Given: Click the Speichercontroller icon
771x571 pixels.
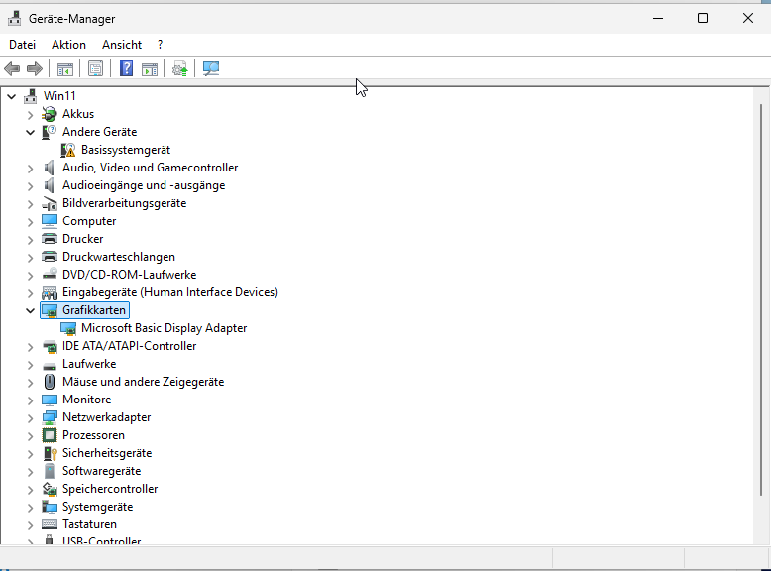Looking at the screenshot, I should tap(50, 489).
